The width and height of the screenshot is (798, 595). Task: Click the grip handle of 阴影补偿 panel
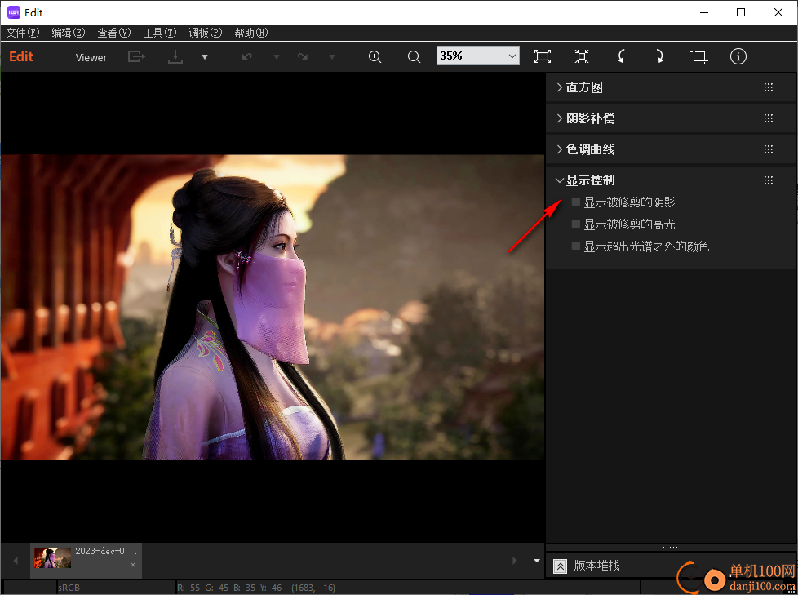(x=769, y=118)
